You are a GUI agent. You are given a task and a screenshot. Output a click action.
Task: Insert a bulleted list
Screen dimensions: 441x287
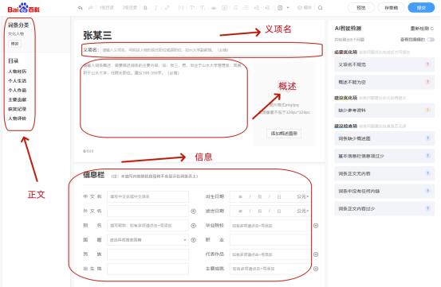pos(246,8)
